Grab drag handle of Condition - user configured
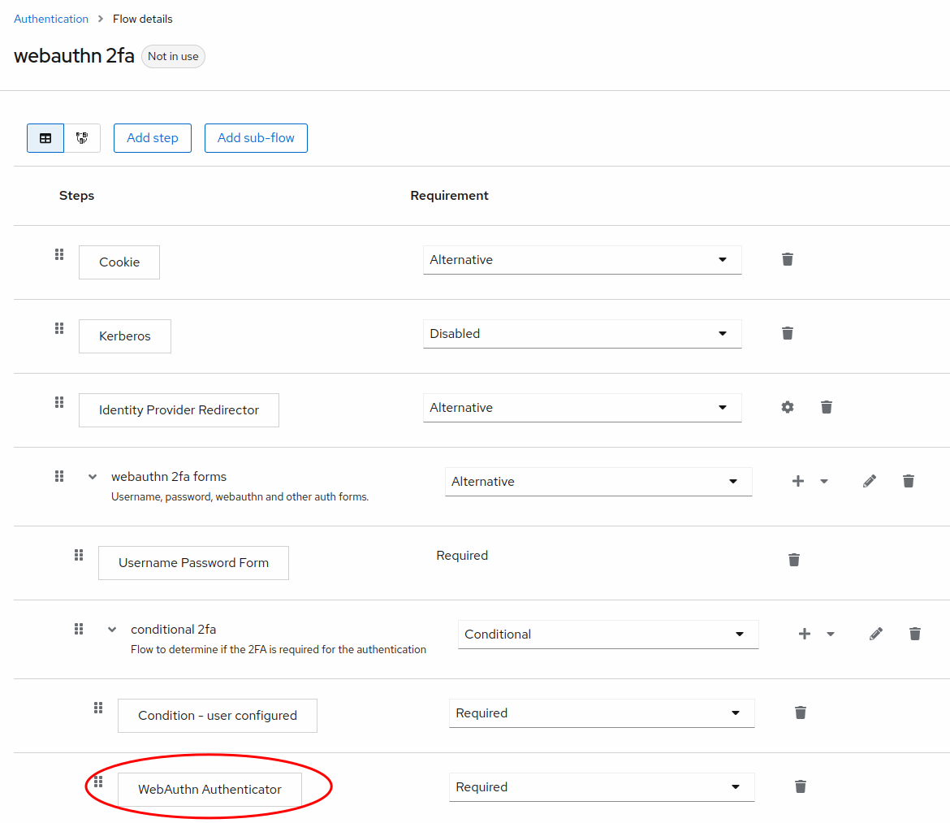The image size is (950, 823). point(98,708)
